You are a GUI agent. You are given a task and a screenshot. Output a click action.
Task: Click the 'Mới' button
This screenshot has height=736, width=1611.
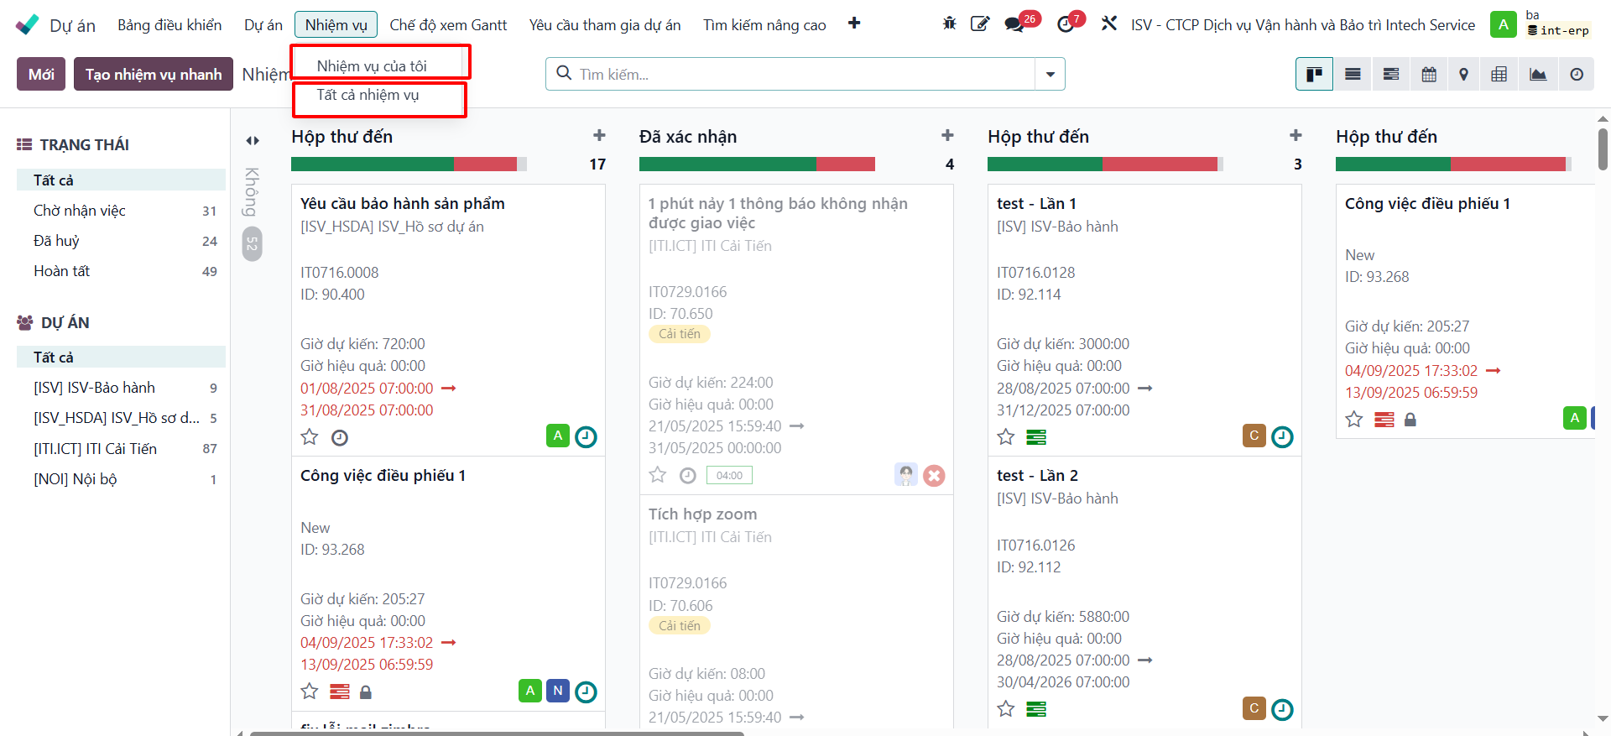(41, 74)
